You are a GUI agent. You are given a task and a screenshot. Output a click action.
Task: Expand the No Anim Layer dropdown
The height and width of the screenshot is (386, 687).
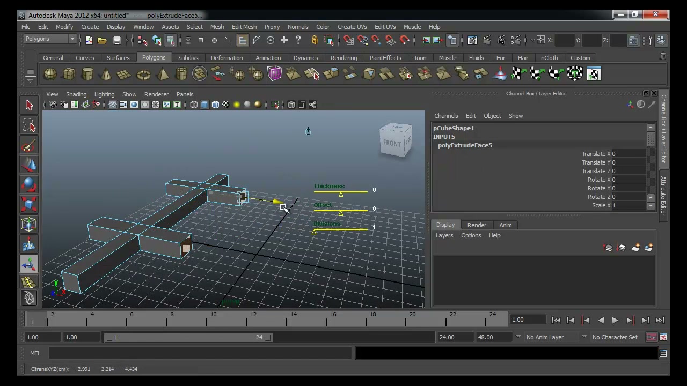pyautogui.click(x=551, y=337)
